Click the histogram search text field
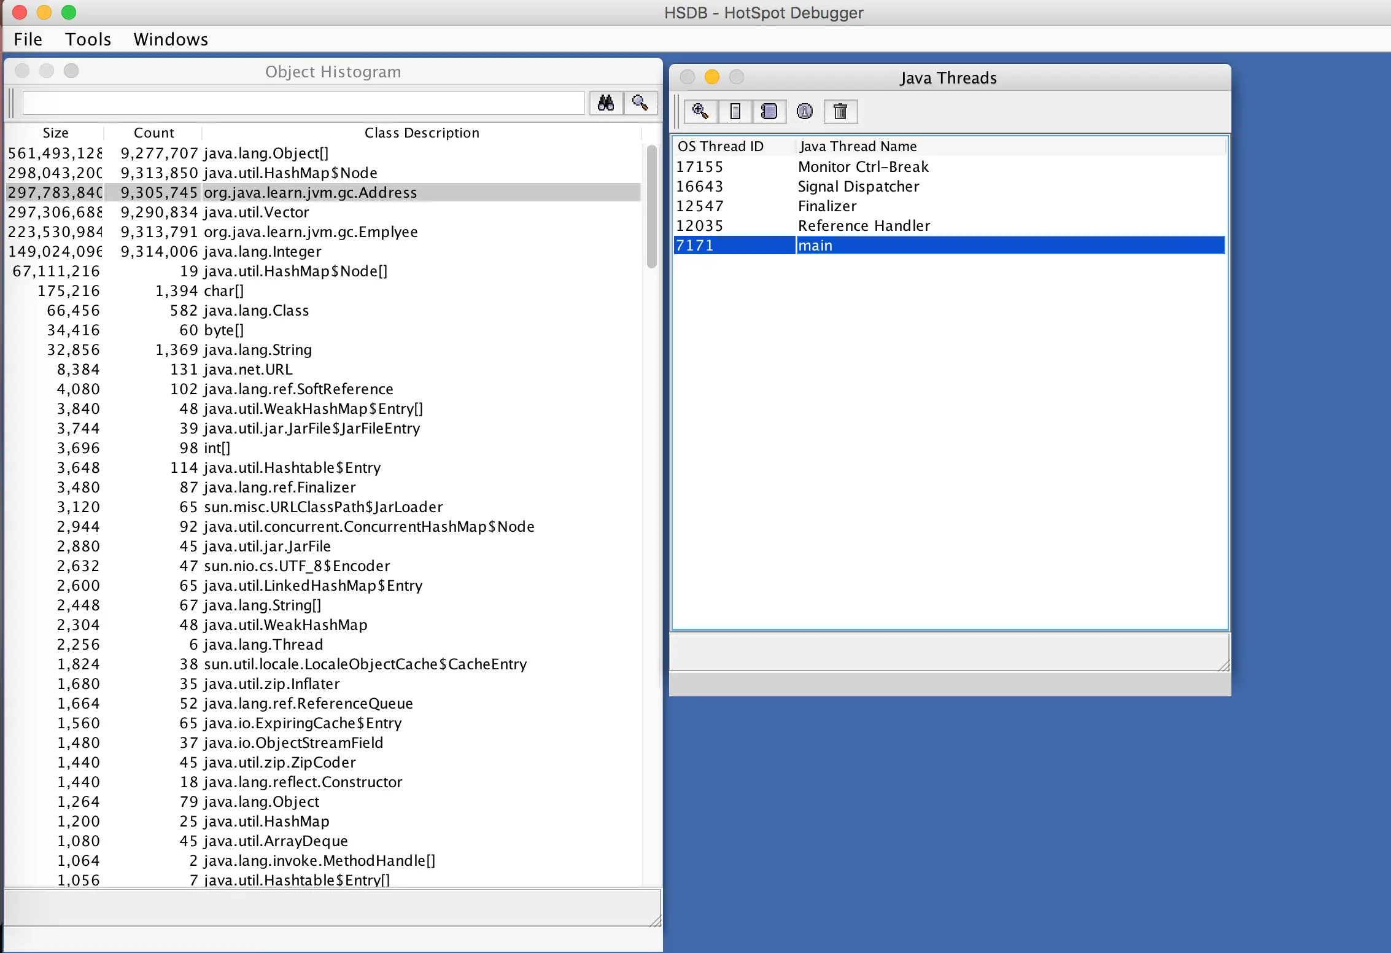Image resolution: width=1391 pixels, height=953 pixels. [x=303, y=103]
